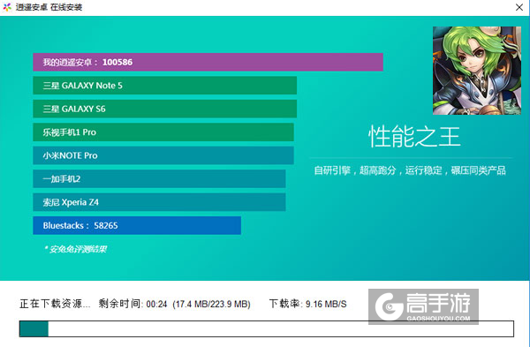530x347 pixels.
Task: Click the 安兔兔评测结果 footnote text
Action: [x=76, y=249]
